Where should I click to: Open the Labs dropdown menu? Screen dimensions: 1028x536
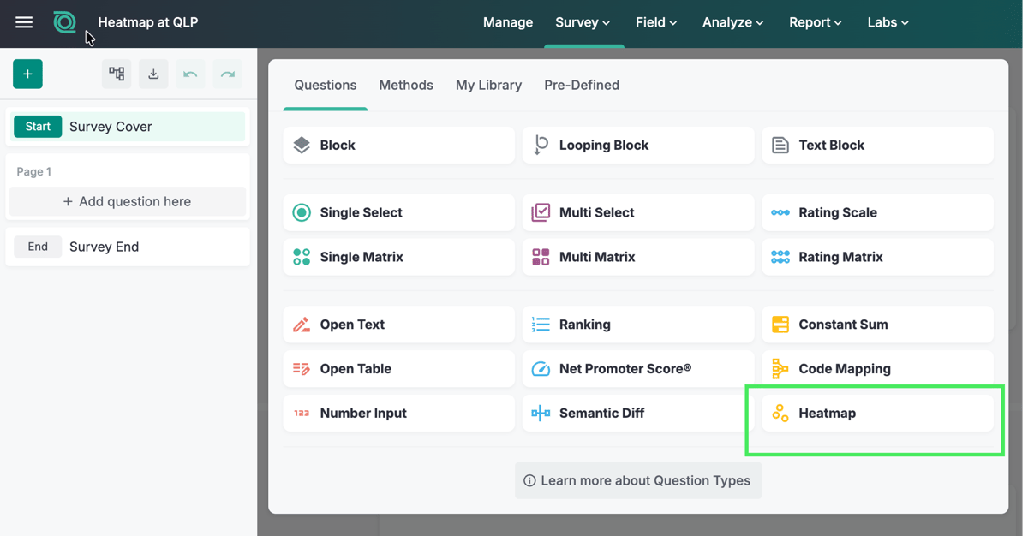coord(888,22)
